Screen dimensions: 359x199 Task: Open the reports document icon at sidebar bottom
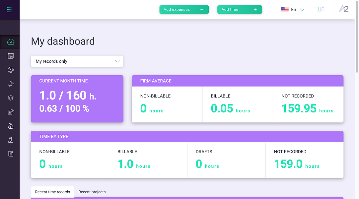[x=11, y=154]
